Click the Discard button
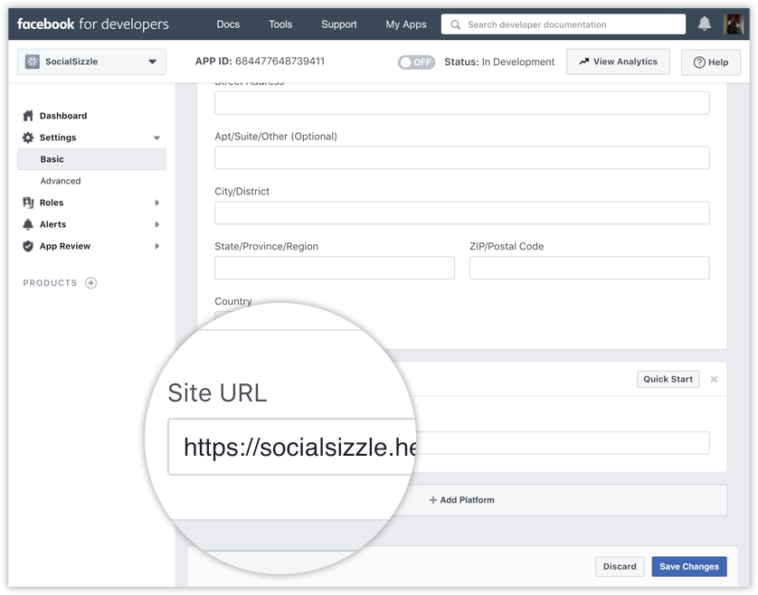This screenshot has width=758, height=595. (620, 566)
